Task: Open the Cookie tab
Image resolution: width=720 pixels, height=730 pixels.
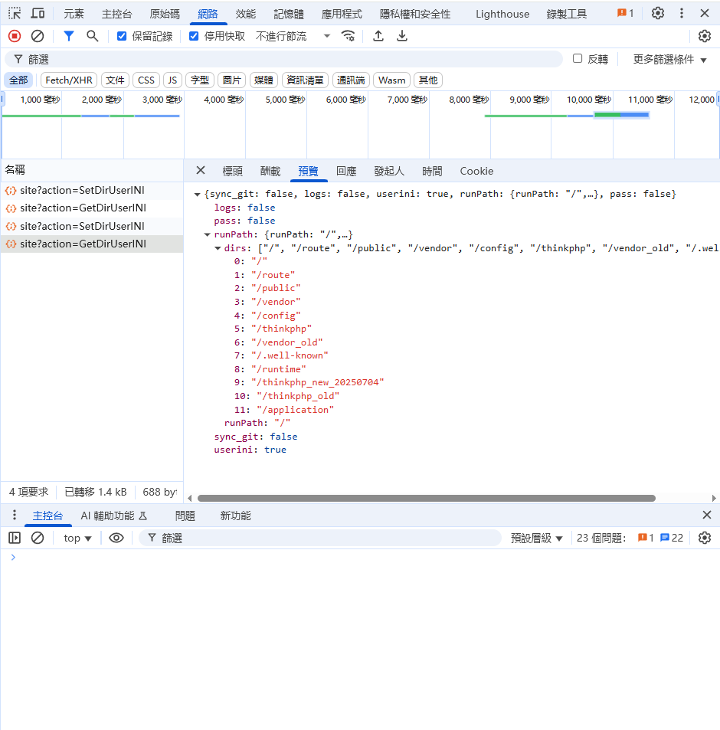Action: 476,171
